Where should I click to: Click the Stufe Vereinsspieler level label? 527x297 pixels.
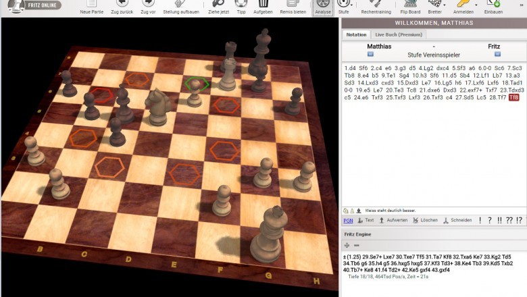click(x=434, y=55)
